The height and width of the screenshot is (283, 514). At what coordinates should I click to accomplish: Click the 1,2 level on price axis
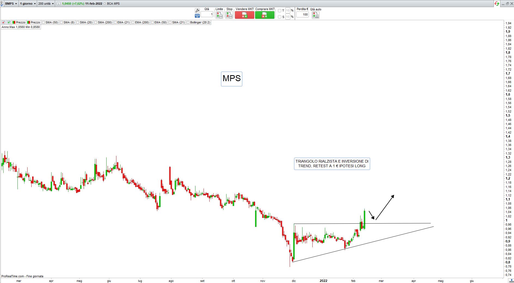[x=508, y=178]
